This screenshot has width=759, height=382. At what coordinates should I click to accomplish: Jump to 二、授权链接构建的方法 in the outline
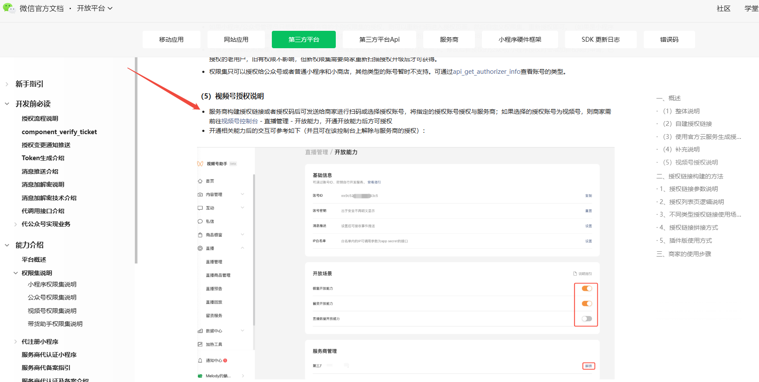(x=690, y=176)
